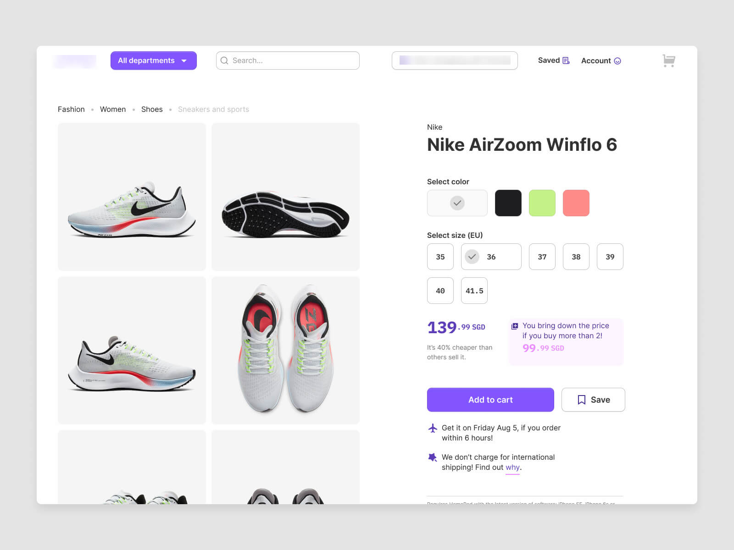Click the bookmark icon on Save

[x=581, y=400]
